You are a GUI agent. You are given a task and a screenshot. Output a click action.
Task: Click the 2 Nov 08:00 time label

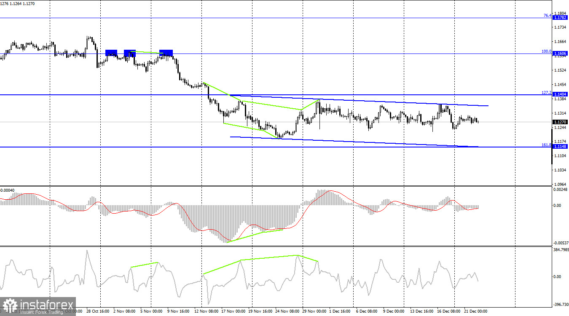(x=124, y=311)
